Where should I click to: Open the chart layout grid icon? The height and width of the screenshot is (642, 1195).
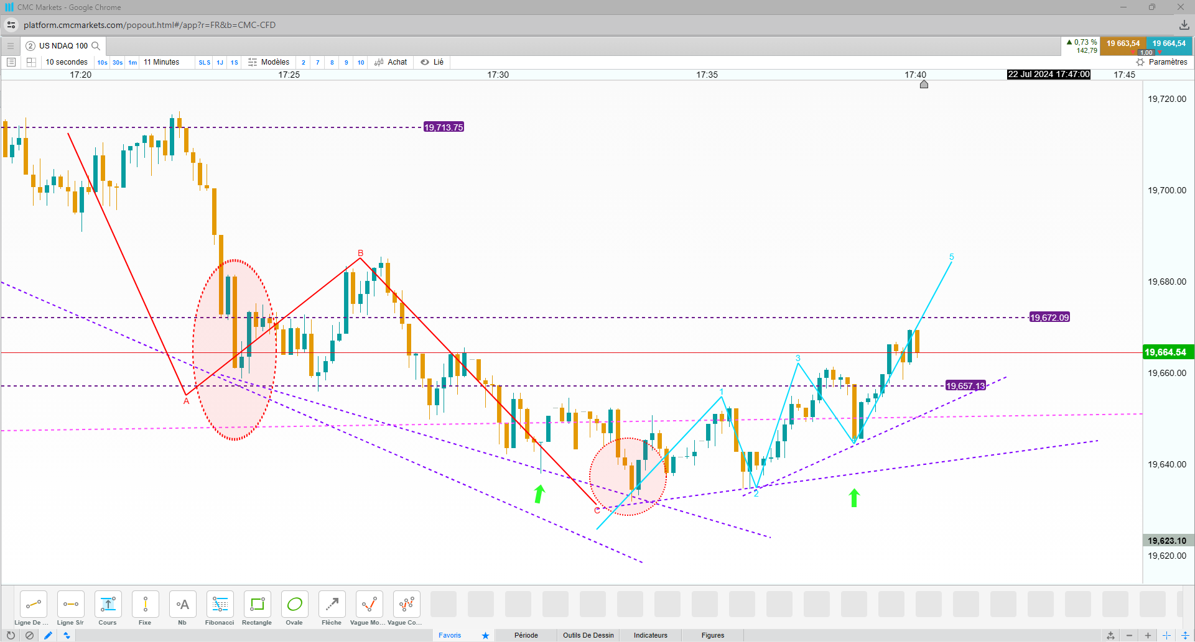click(x=31, y=62)
